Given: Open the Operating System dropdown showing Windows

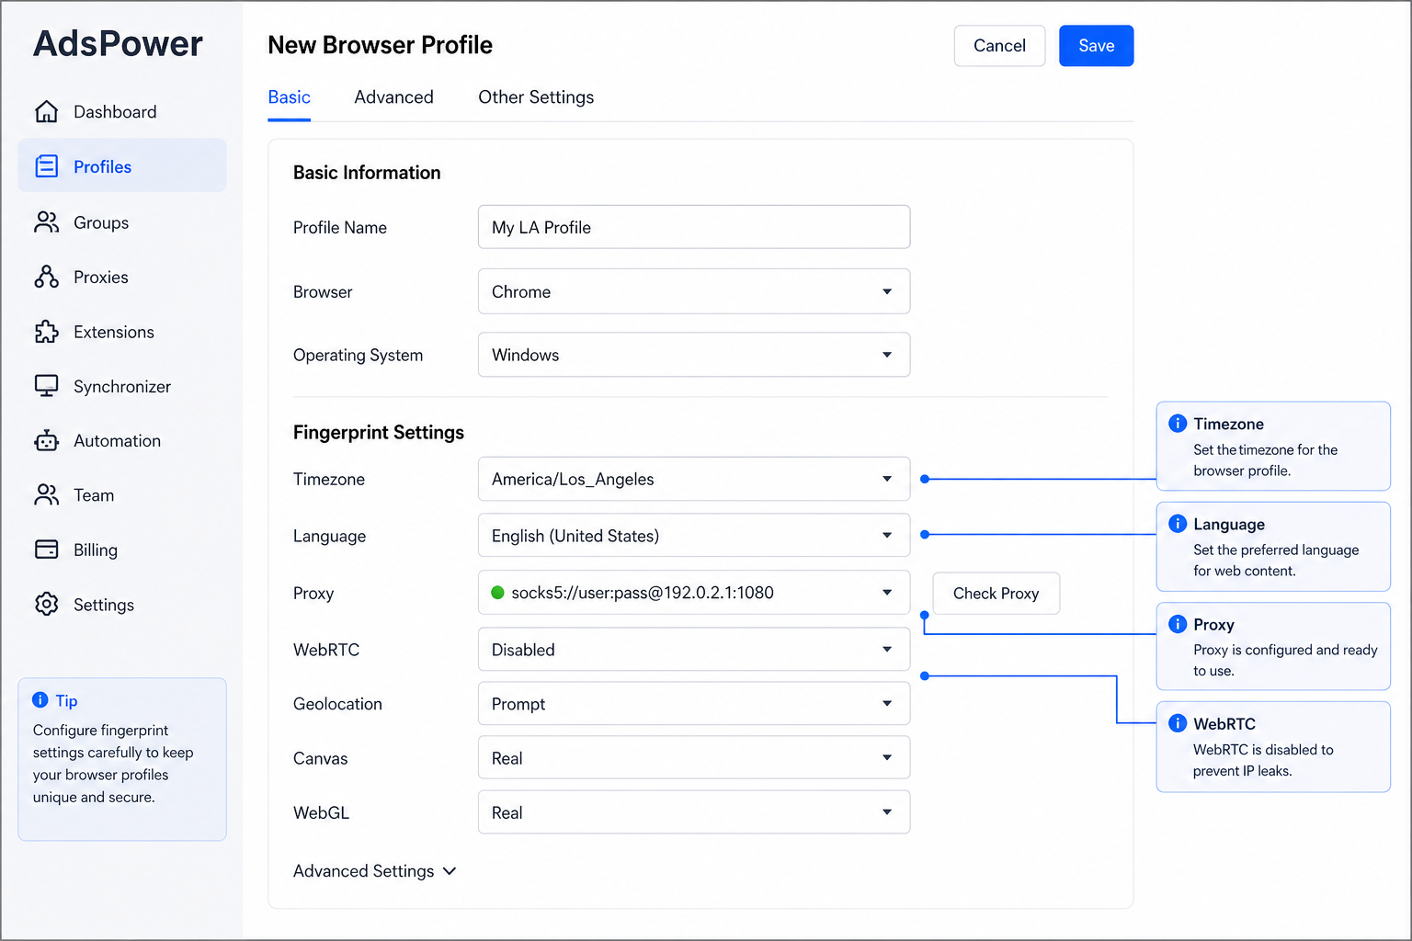Looking at the screenshot, I should coord(694,355).
